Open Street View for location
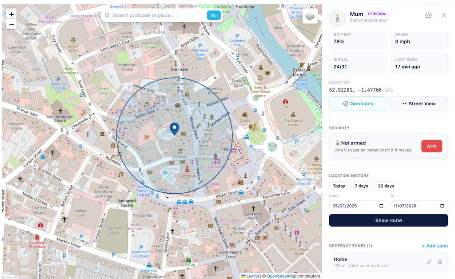The height and width of the screenshot is (279, 455). [x=419, y=104]
